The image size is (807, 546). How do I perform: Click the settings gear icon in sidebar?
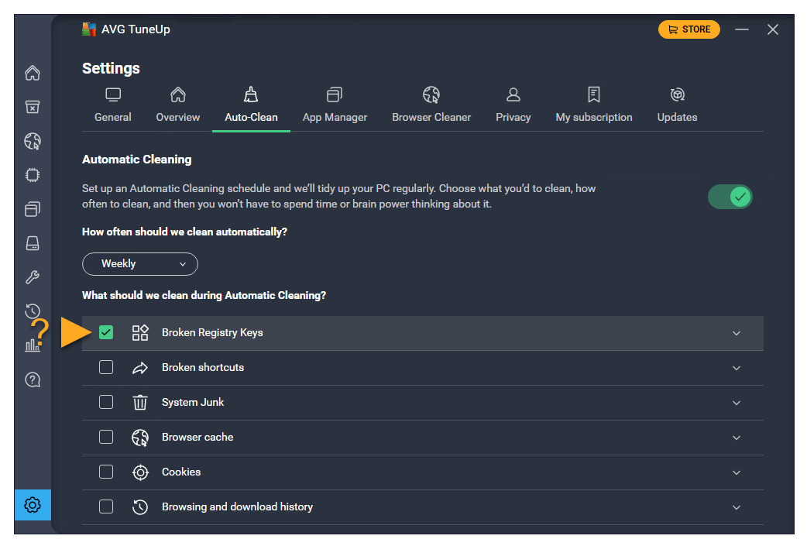pos(33,505)
